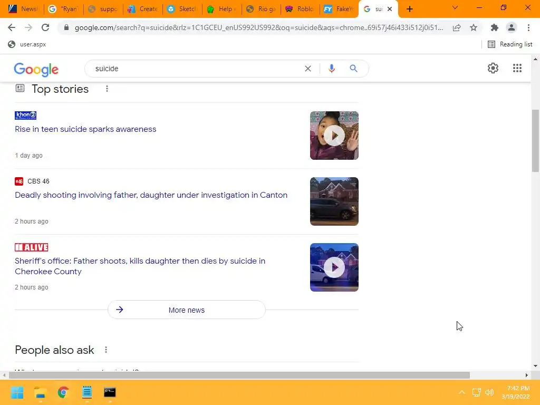
Task: Click the scroll right arrow
Action: (527, 375)
